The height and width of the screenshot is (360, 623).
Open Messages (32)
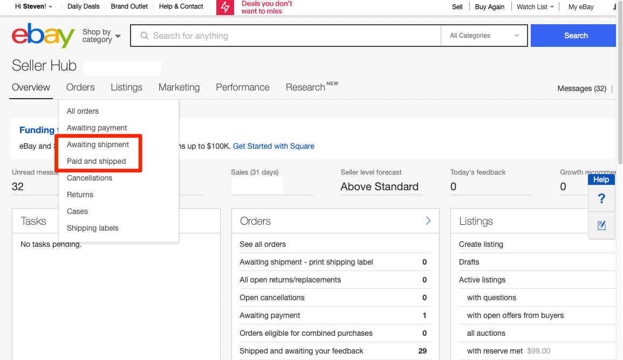(x=581, y=88)
